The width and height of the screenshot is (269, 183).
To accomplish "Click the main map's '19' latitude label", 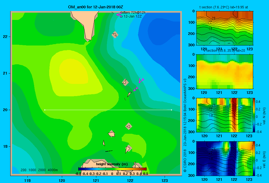I will 5,146.
